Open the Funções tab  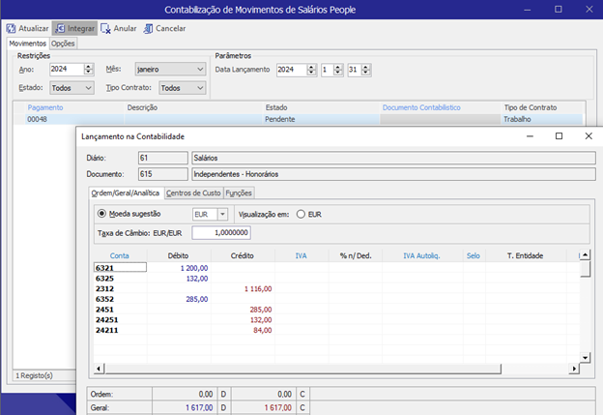(x=239, y=193)
